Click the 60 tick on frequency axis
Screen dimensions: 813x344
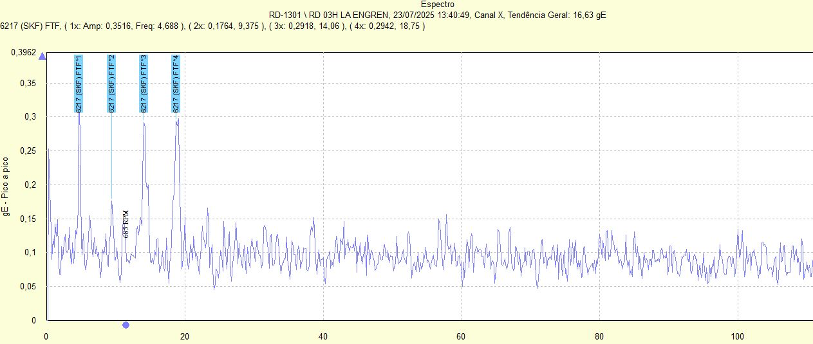pos(461,336)
